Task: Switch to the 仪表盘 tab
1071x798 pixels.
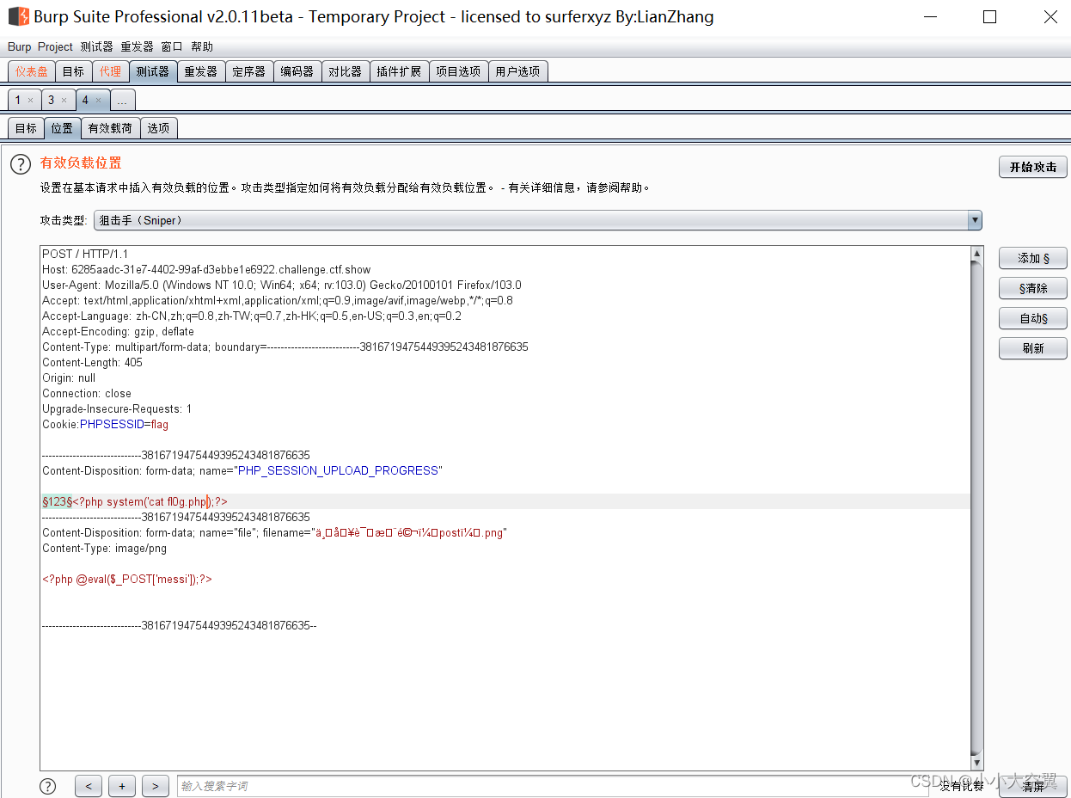Action: 32,71
